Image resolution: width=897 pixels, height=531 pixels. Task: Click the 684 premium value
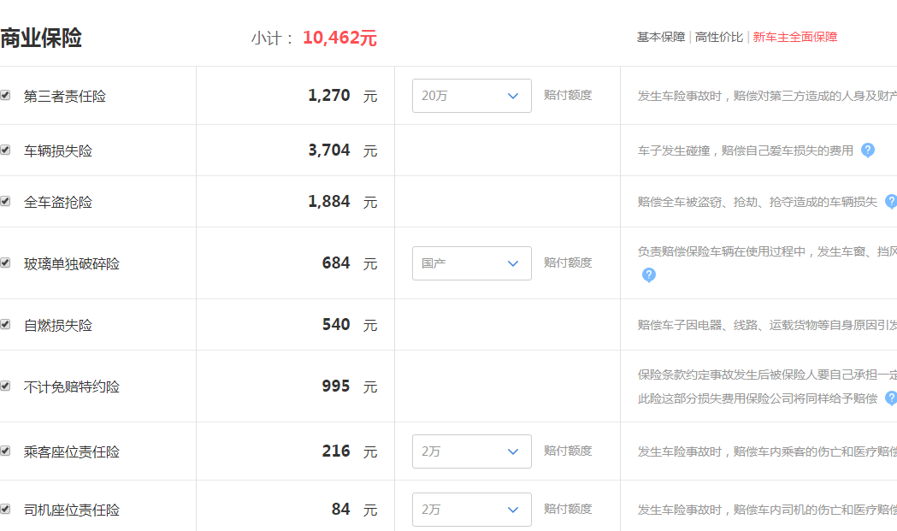[336, 263]
